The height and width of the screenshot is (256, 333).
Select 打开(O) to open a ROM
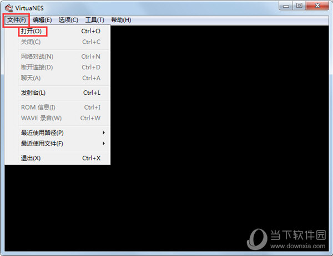pyautogui.click(x=31, y=31)
